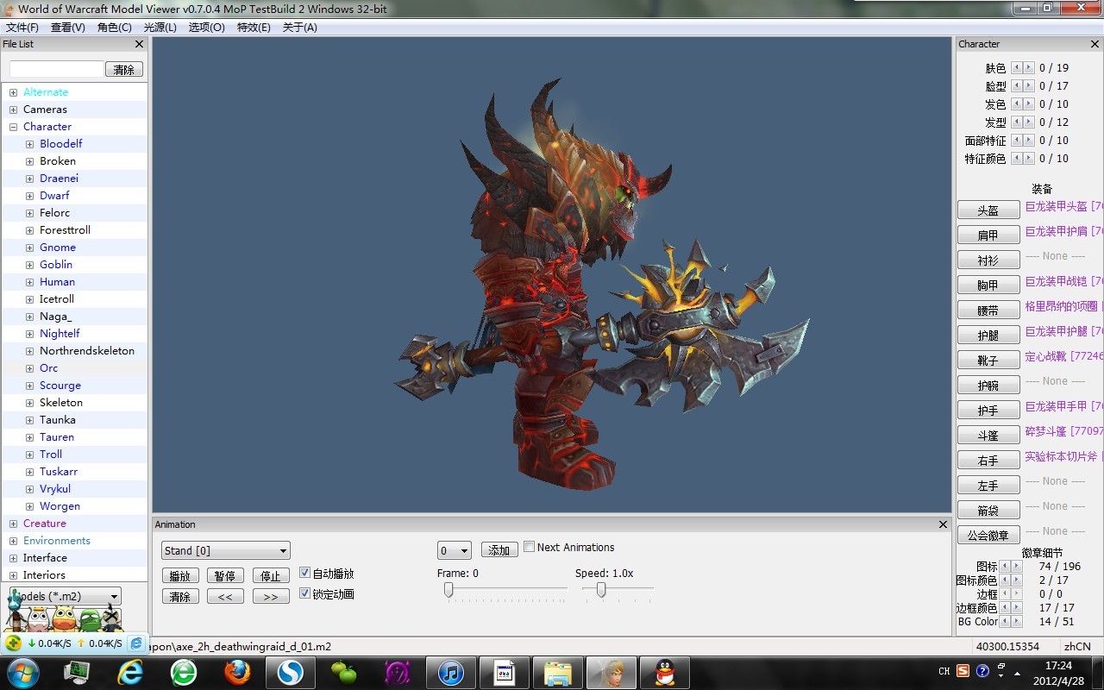The image size is (1104, 690).
Task: Click the green 360 accelerator ball icon
Action: pyautogui.click(x=13, y=643)
